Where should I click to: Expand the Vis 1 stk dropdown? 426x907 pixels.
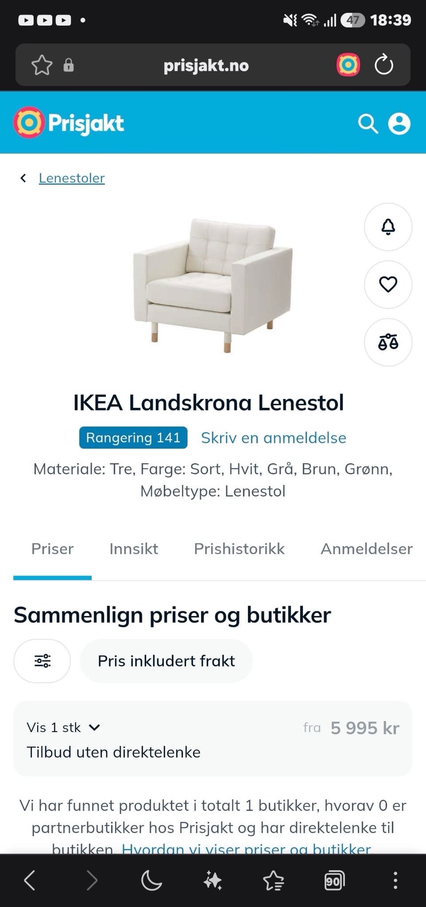63,728
